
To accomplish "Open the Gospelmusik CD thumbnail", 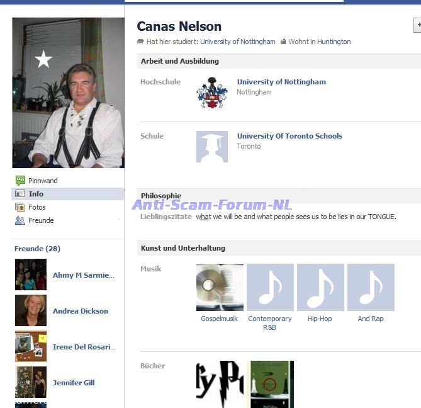I will click(x=220, y=287).
